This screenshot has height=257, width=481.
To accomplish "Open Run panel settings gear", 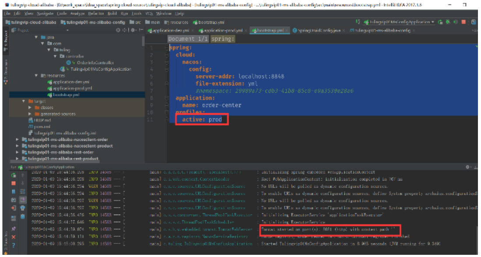I will pos(468,167).
